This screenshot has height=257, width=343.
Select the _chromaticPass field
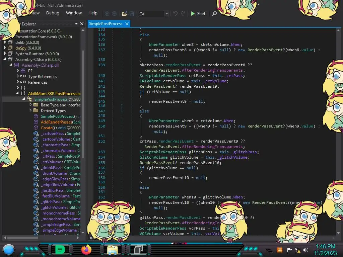click(61, 145)
